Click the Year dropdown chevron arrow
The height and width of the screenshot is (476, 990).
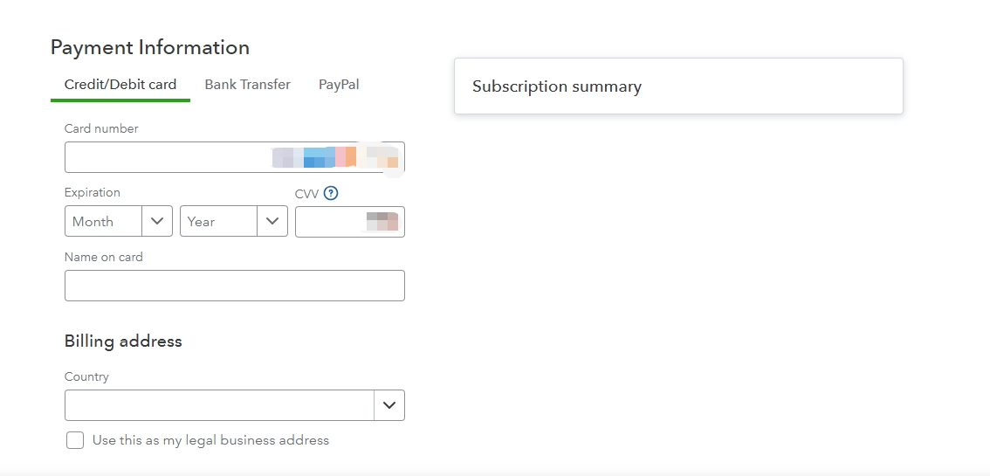272,221
